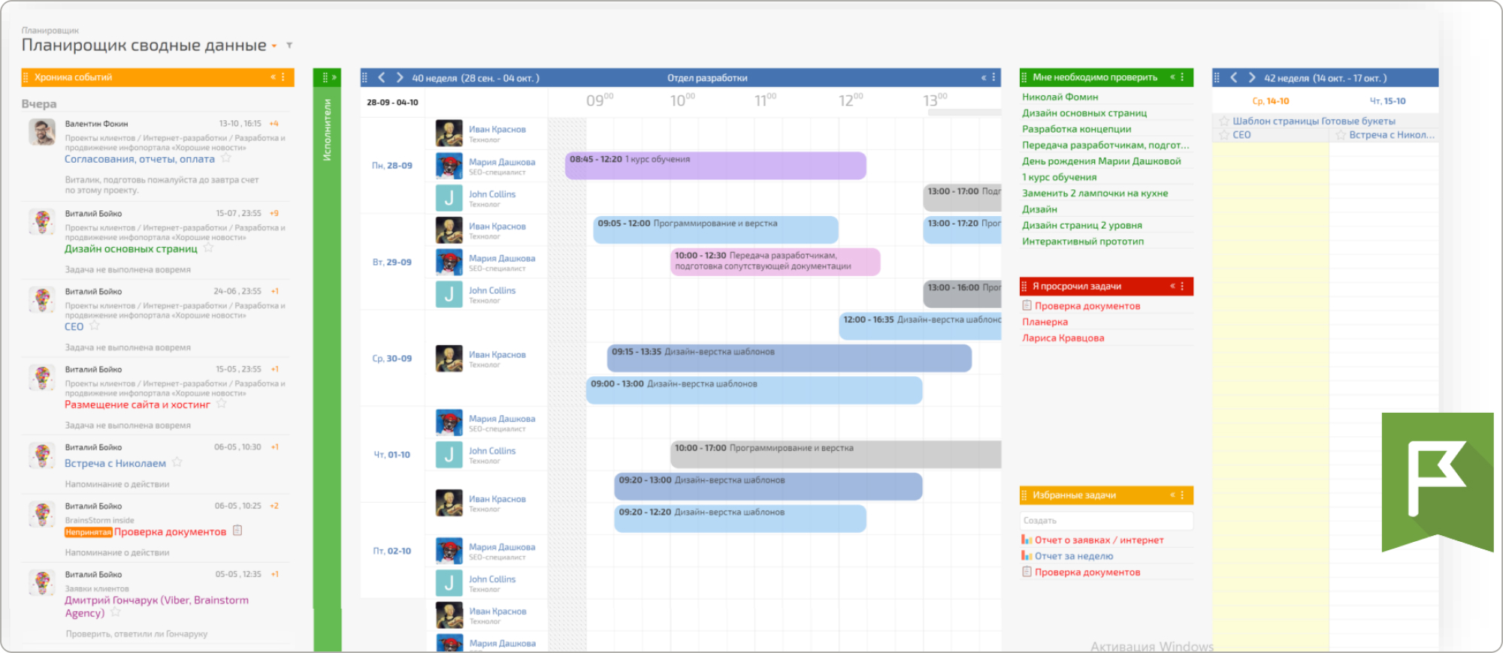Open the filter icon beside the planner title

289,46
